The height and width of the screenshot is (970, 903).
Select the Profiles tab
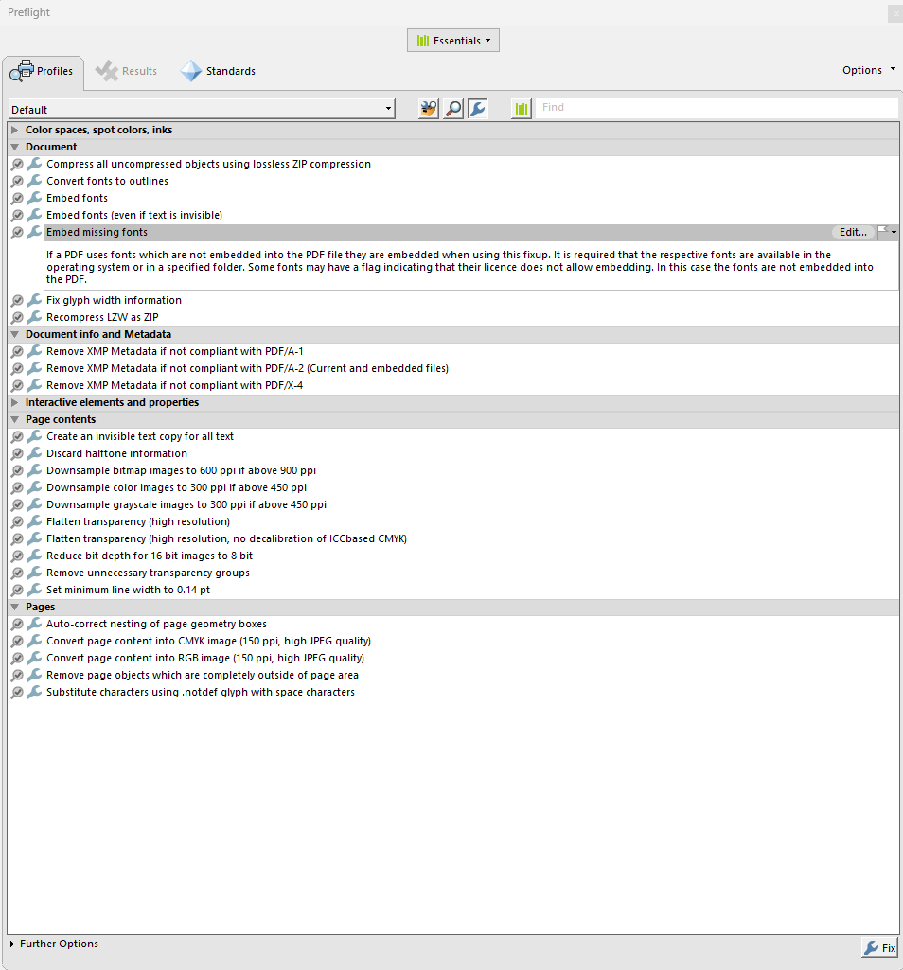(x=43, y=72)
